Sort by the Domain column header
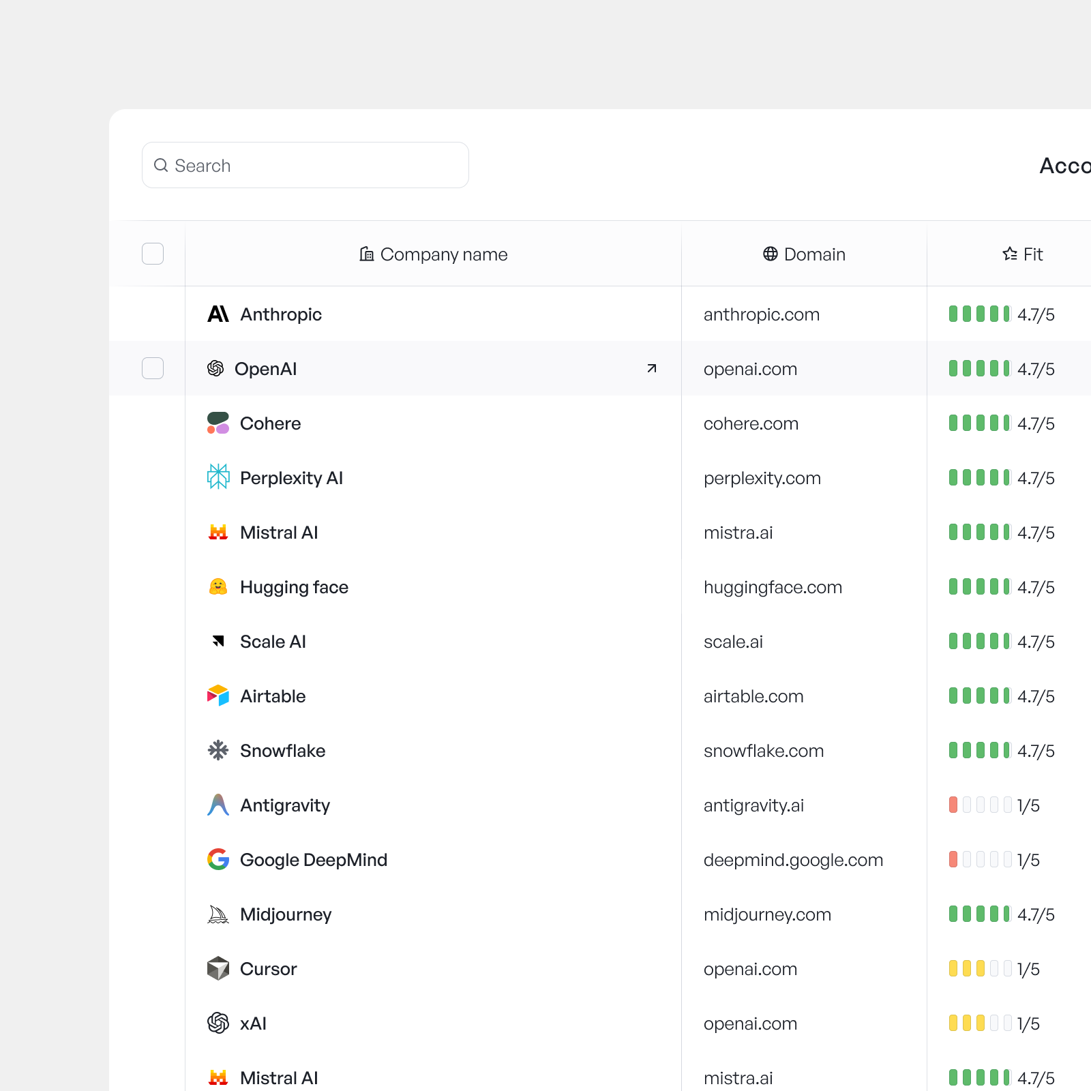The image size is (1091, 1091). coord(805,254)
